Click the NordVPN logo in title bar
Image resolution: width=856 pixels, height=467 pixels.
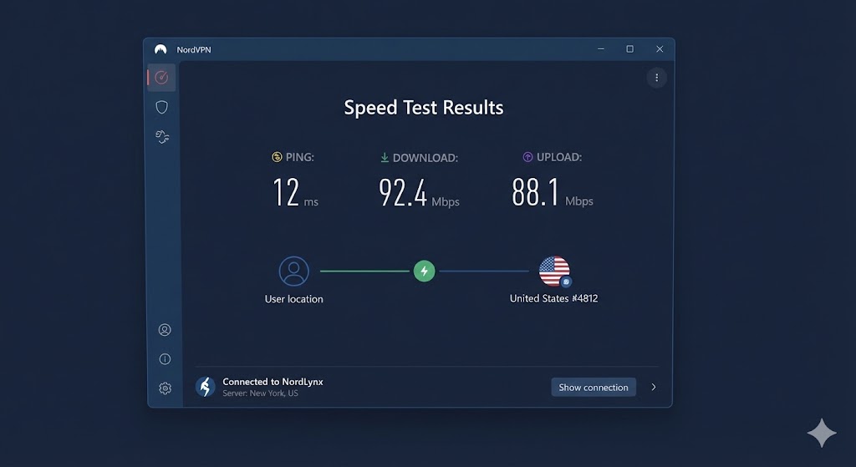tap(160, 49)
